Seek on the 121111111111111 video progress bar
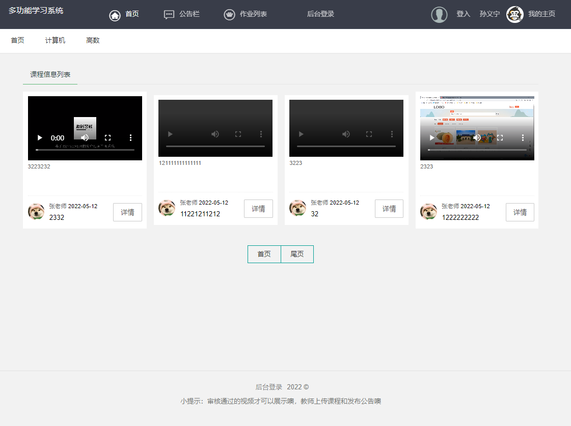The height and width of the screenshot is (426, 571). pos(215,146)
